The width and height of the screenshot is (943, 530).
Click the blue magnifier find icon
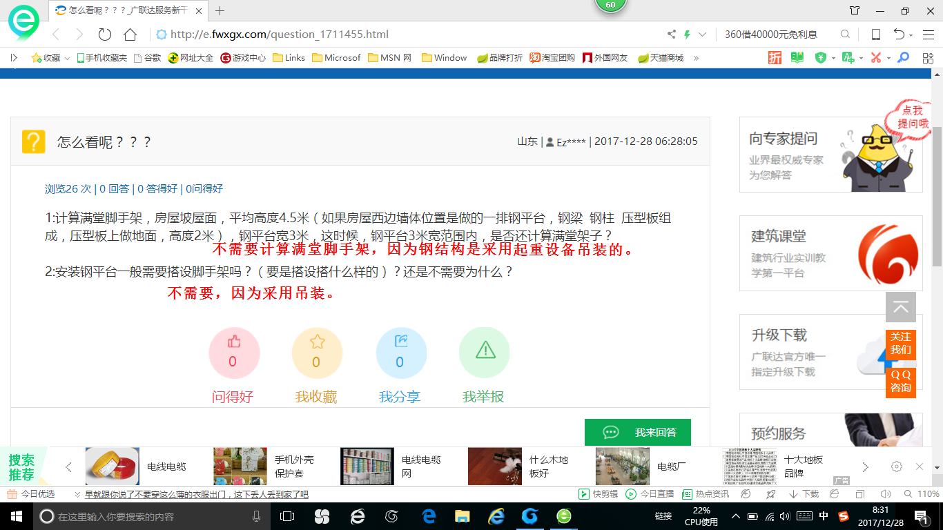click(903, 58)
